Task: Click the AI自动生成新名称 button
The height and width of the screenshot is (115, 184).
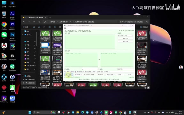Action: (89, 75)
